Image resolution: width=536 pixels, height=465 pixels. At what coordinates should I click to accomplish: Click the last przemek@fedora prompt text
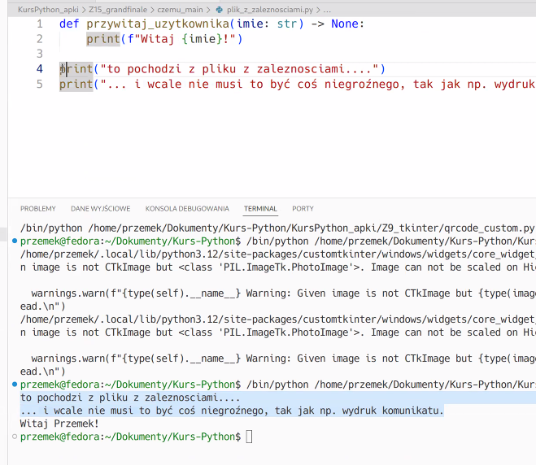pos(130,437)
